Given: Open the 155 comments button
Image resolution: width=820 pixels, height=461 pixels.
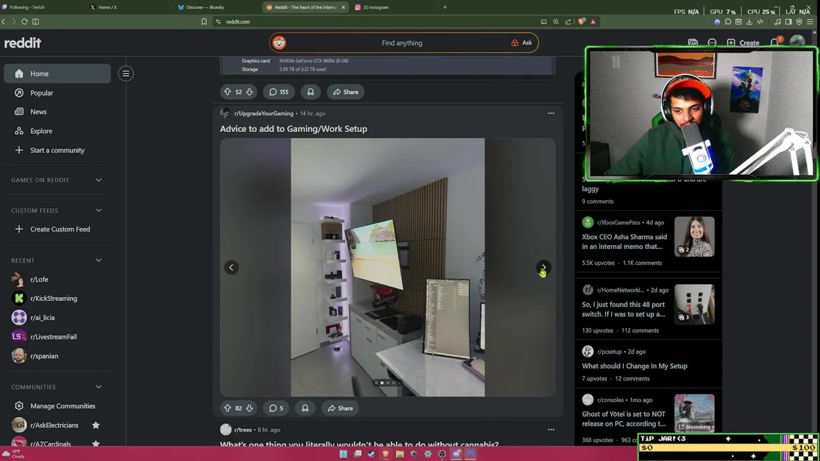Looking at the screenshot, I should click(278, 92).
